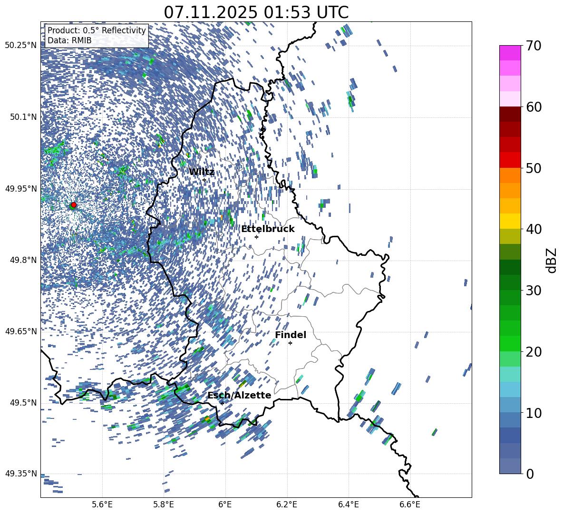The image size is (563, 514).
Task: Click the 49.35°N latitude label
Action: point(21,474)
